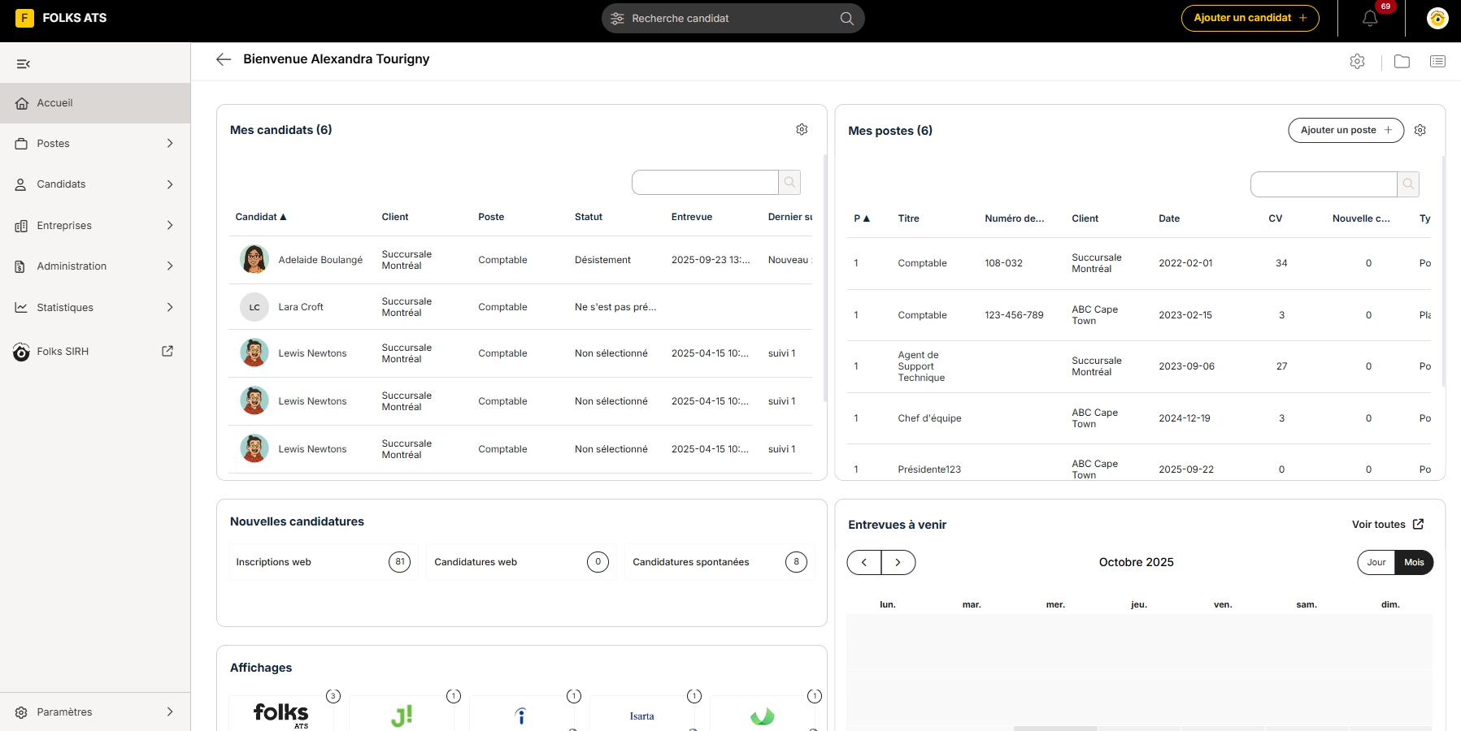Click the Mes postes vertical scrollbar
The height and width of the screenshot is (731, 1461).
coord(1443,270)
